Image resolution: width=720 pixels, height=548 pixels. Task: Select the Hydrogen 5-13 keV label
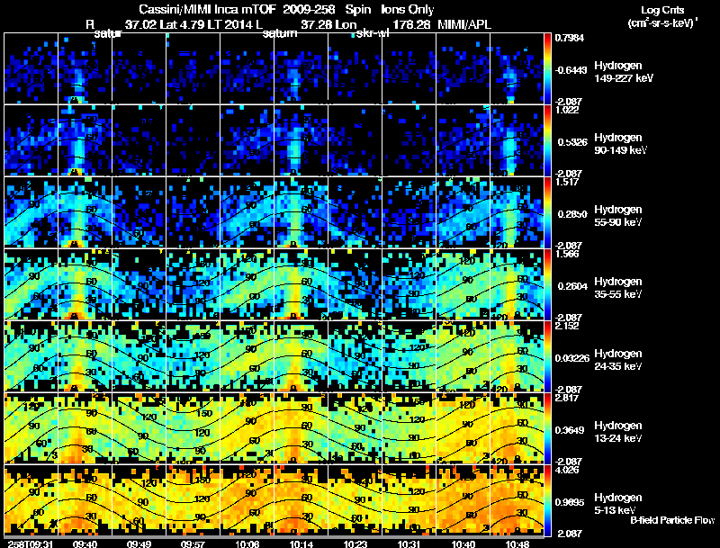click(618, 504)
